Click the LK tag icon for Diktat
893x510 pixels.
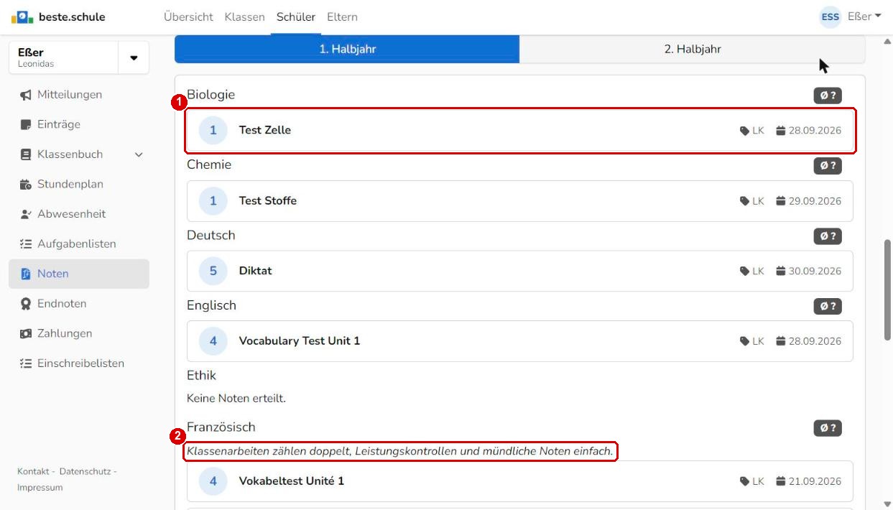(744, 272)
